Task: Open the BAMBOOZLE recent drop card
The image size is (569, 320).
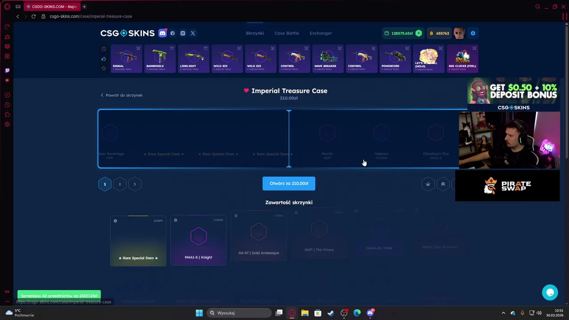Action: (160, 58)
